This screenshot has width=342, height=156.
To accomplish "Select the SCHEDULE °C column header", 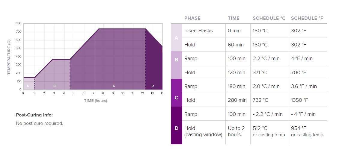I will click(x=269, y=18).
